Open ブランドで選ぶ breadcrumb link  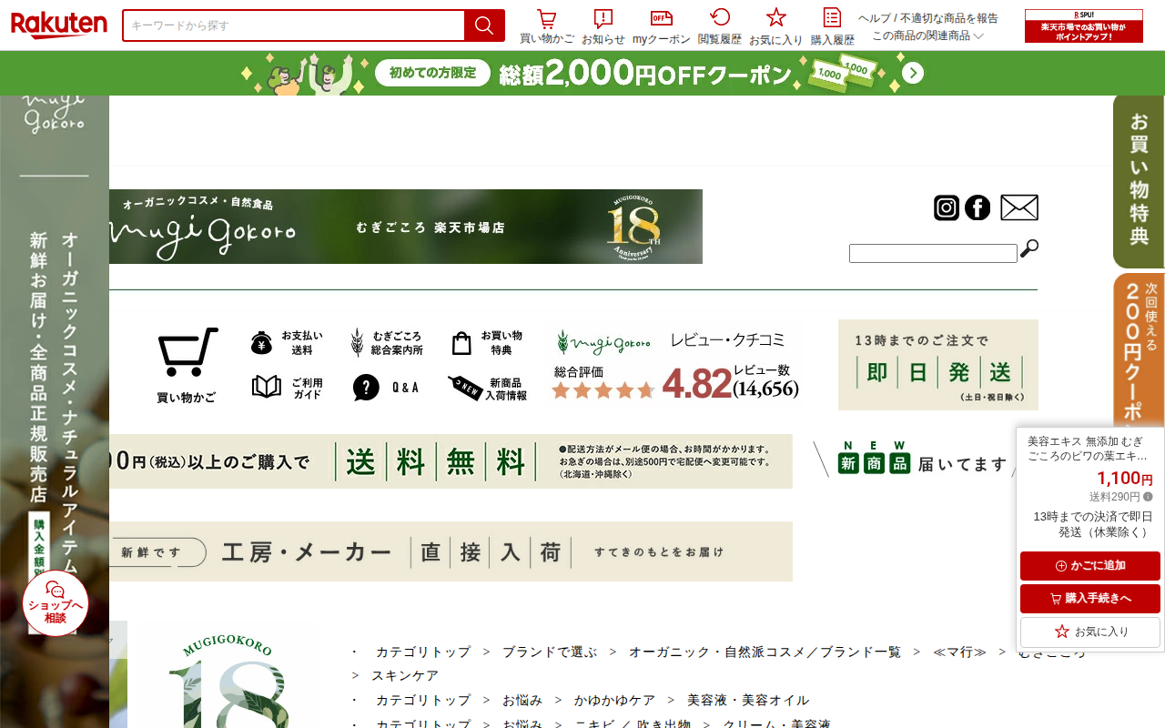coord(550,652)
